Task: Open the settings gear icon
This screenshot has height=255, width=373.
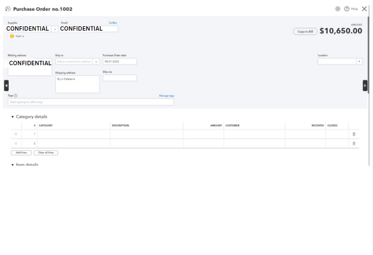Action: pyautogui.click(x=337, y=9)
